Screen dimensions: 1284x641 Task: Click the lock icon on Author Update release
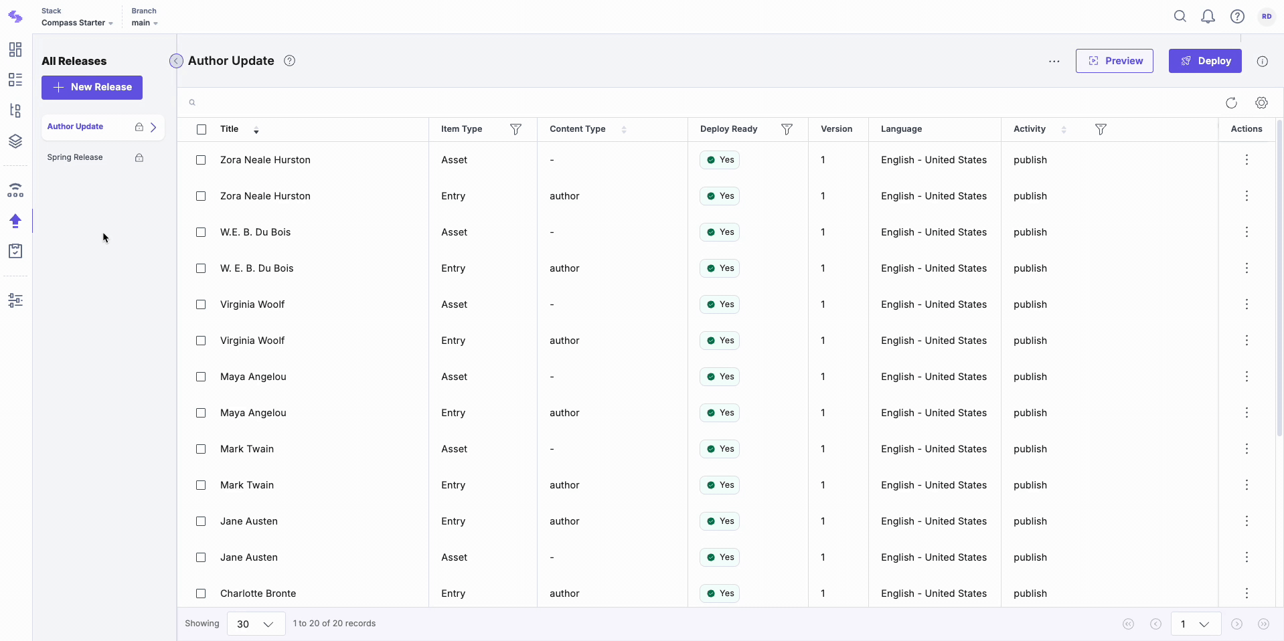pyautogui.click(x=139, y=127)
